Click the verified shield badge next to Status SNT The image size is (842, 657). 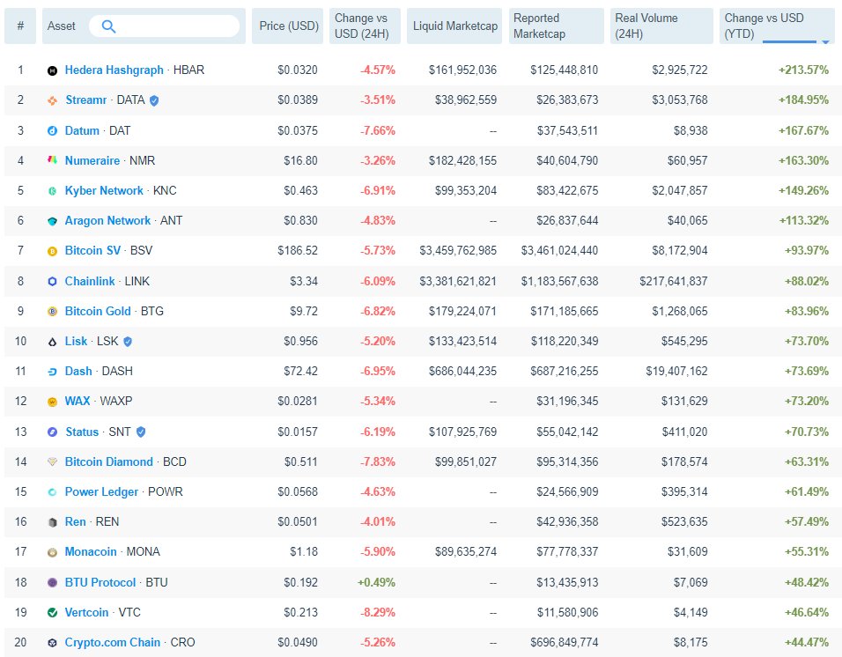click(141, 432)
